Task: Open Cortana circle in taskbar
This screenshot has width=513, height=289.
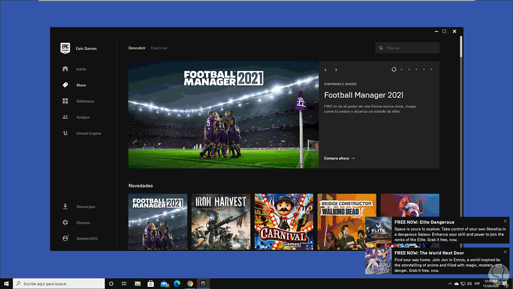Action: 111,283
